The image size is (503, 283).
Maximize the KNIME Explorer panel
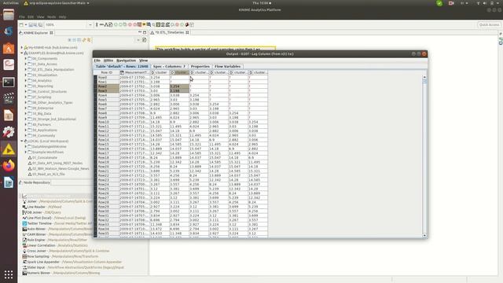(x=145, y=32)
